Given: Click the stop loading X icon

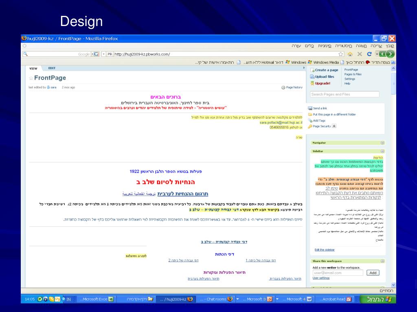Looking at the screenshot, I should tap(360, 54).
